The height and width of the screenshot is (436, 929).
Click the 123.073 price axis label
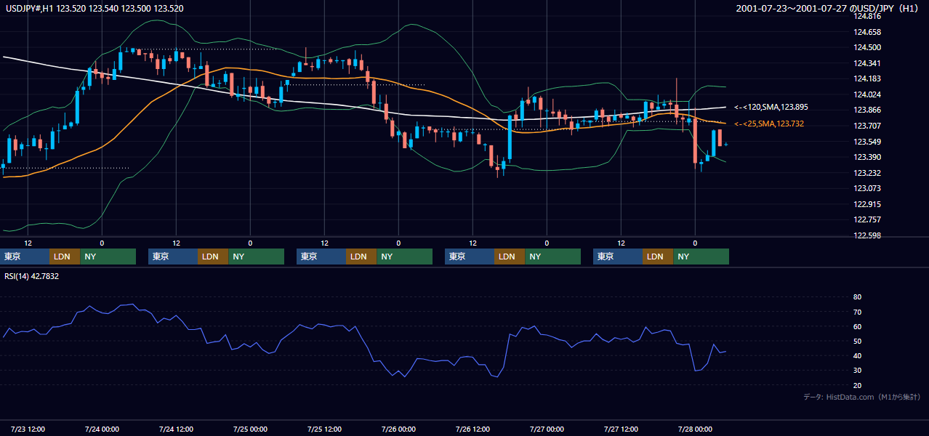pos(866,188)
